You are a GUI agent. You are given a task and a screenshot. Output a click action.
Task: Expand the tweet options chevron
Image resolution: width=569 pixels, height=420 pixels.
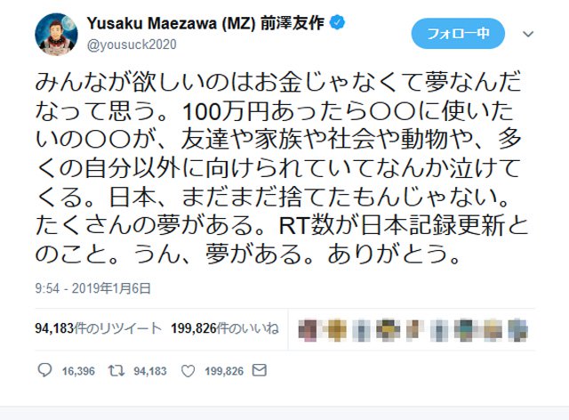(x=528, y=34)
